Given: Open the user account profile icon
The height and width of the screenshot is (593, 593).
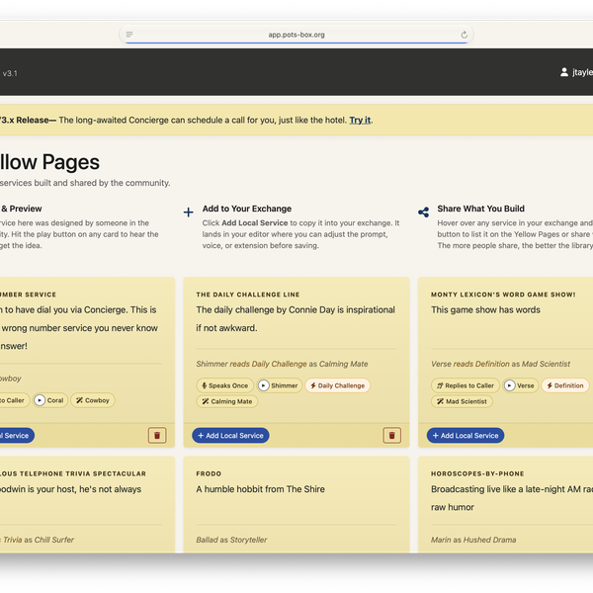Looking at the screenshot, I should click(x=564, y=72).
